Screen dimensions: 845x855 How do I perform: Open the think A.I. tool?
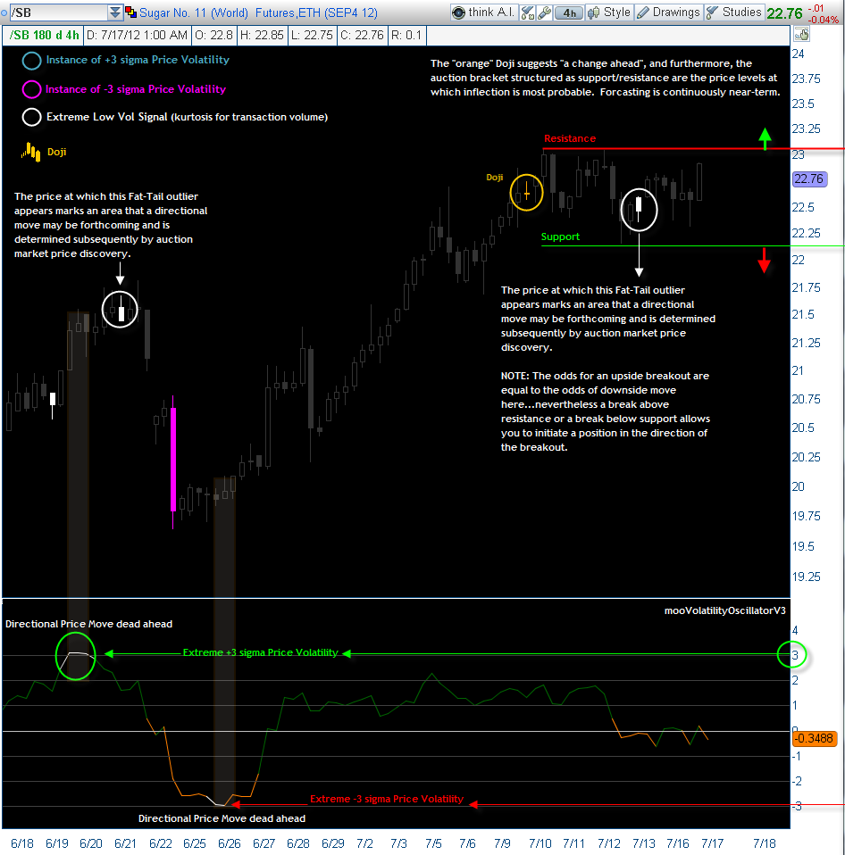point(483,12)
